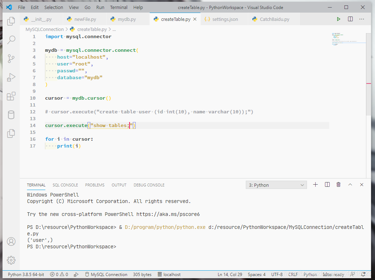Viewport: 375px width, 280px height.
Task: Open the Extensions view icon
Action: (x=11, y=96)
